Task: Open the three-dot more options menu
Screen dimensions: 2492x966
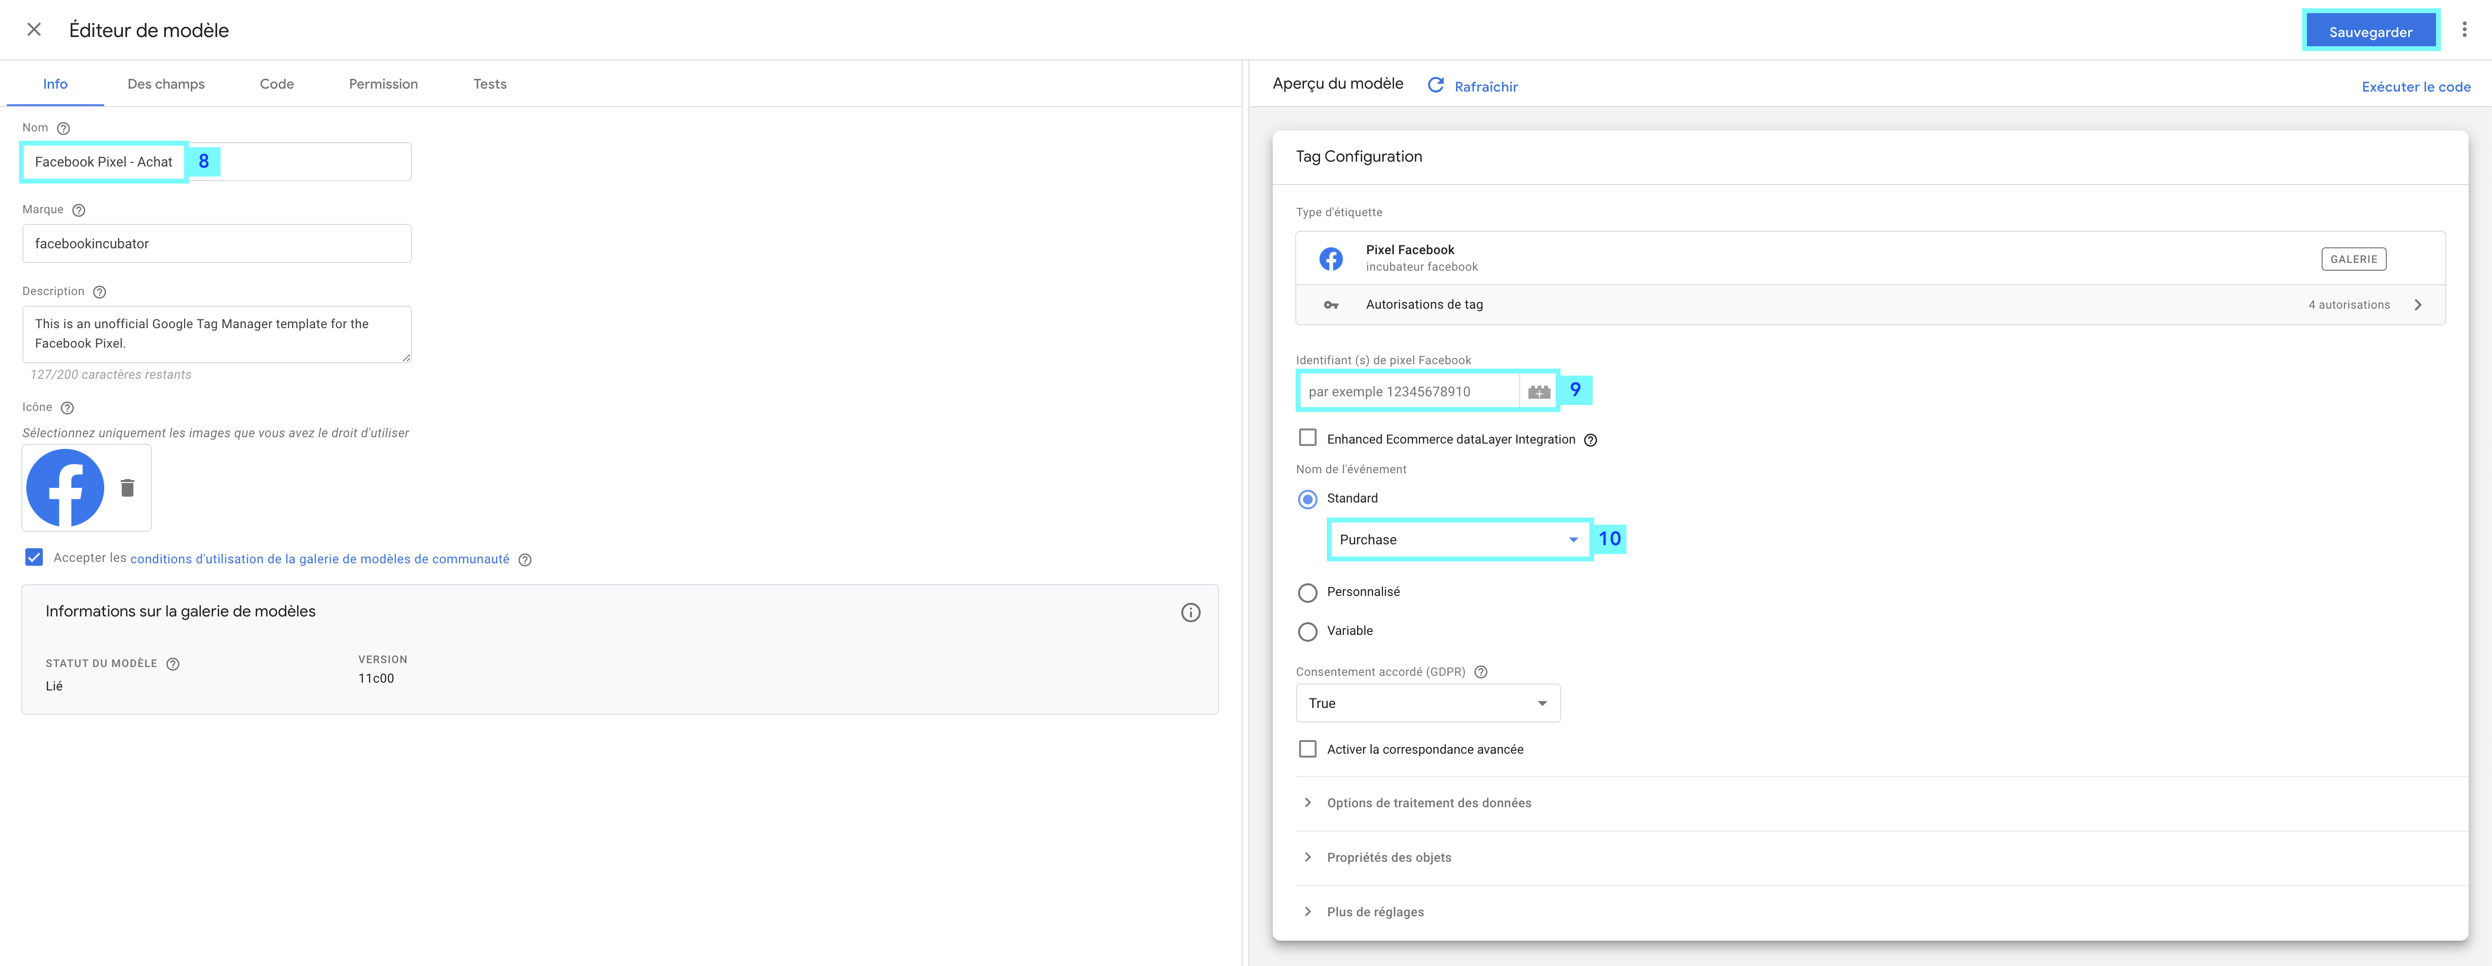Action: tap(2464, 30)
